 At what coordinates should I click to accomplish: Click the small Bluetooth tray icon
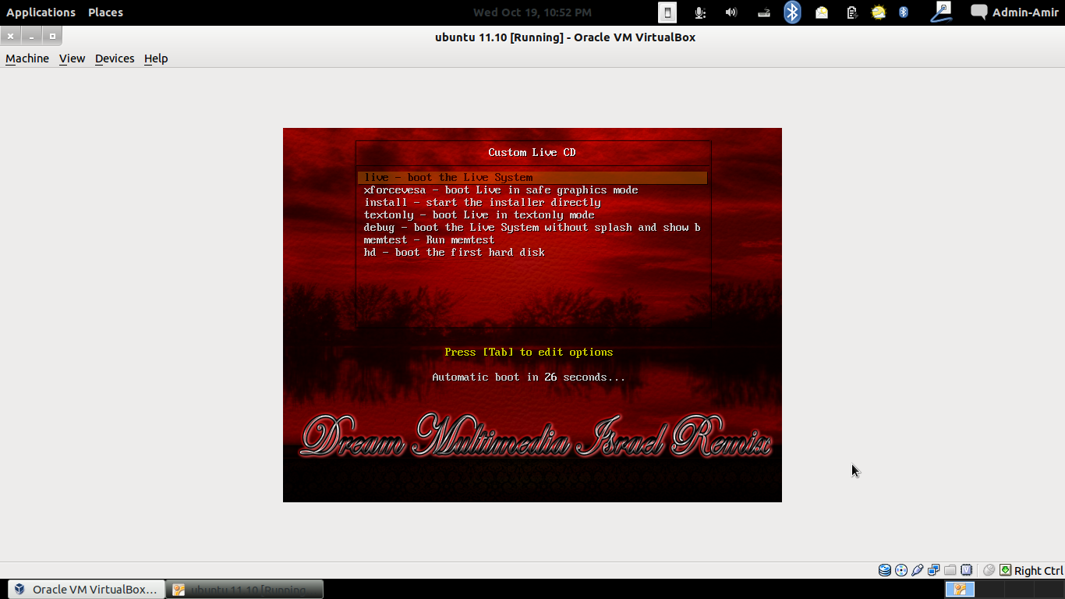click(904, 12)
